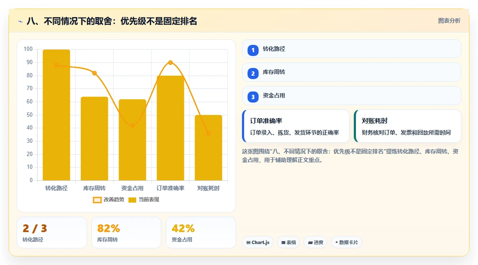Select the 转化路径 list row

[x=352, y=49]
